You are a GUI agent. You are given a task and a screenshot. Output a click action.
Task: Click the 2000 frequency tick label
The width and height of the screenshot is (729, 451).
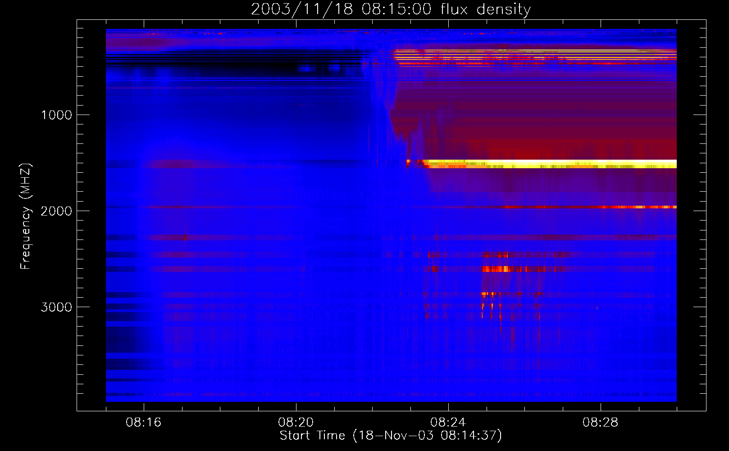pyautogui.click(x=56, y=211)
